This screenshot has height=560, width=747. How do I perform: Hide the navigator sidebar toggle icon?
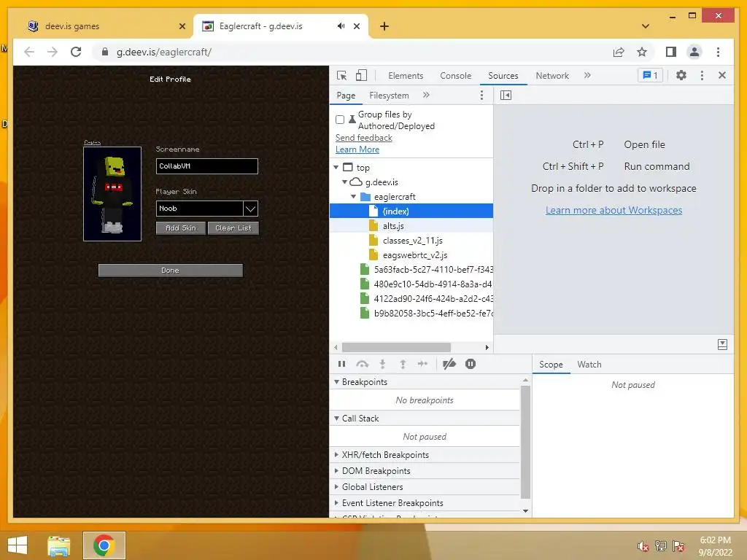click(x=506, y=96)
